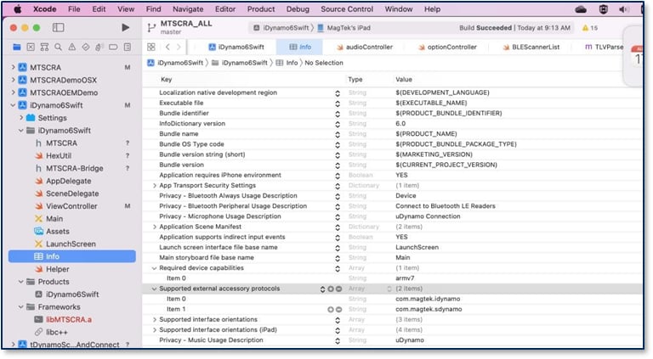Open the symbol navigator
The image size is (653, 359).
tap(44, 47)
